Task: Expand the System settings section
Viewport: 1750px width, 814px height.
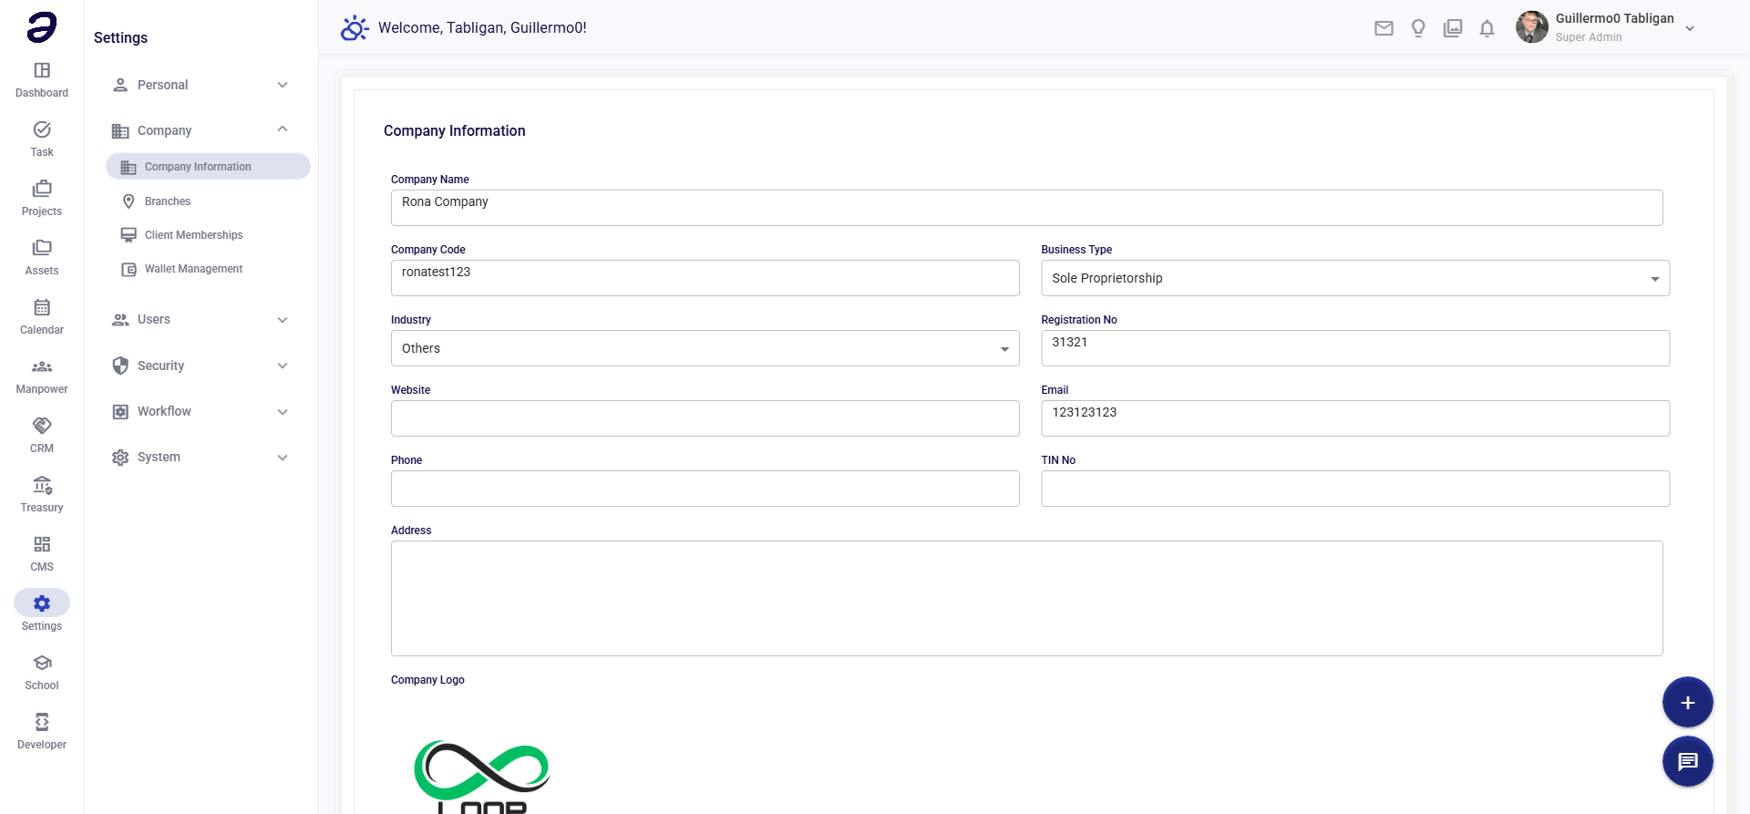Action: click(x=201, y=457)
